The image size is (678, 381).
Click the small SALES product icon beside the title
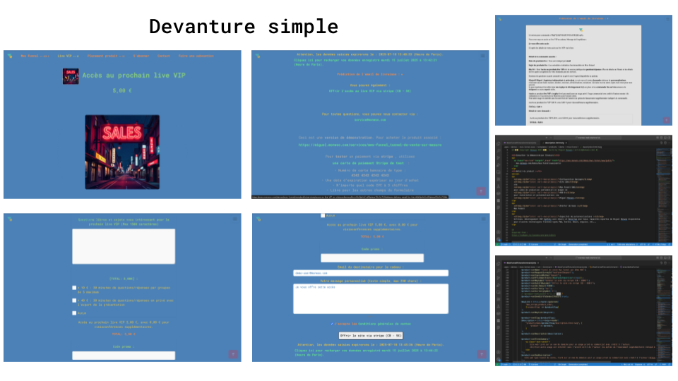point(71,75)
